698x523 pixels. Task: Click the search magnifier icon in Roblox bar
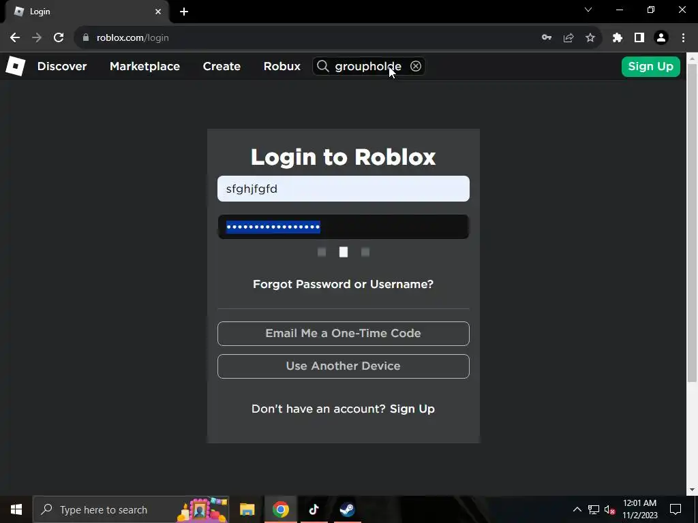(322, 66)
